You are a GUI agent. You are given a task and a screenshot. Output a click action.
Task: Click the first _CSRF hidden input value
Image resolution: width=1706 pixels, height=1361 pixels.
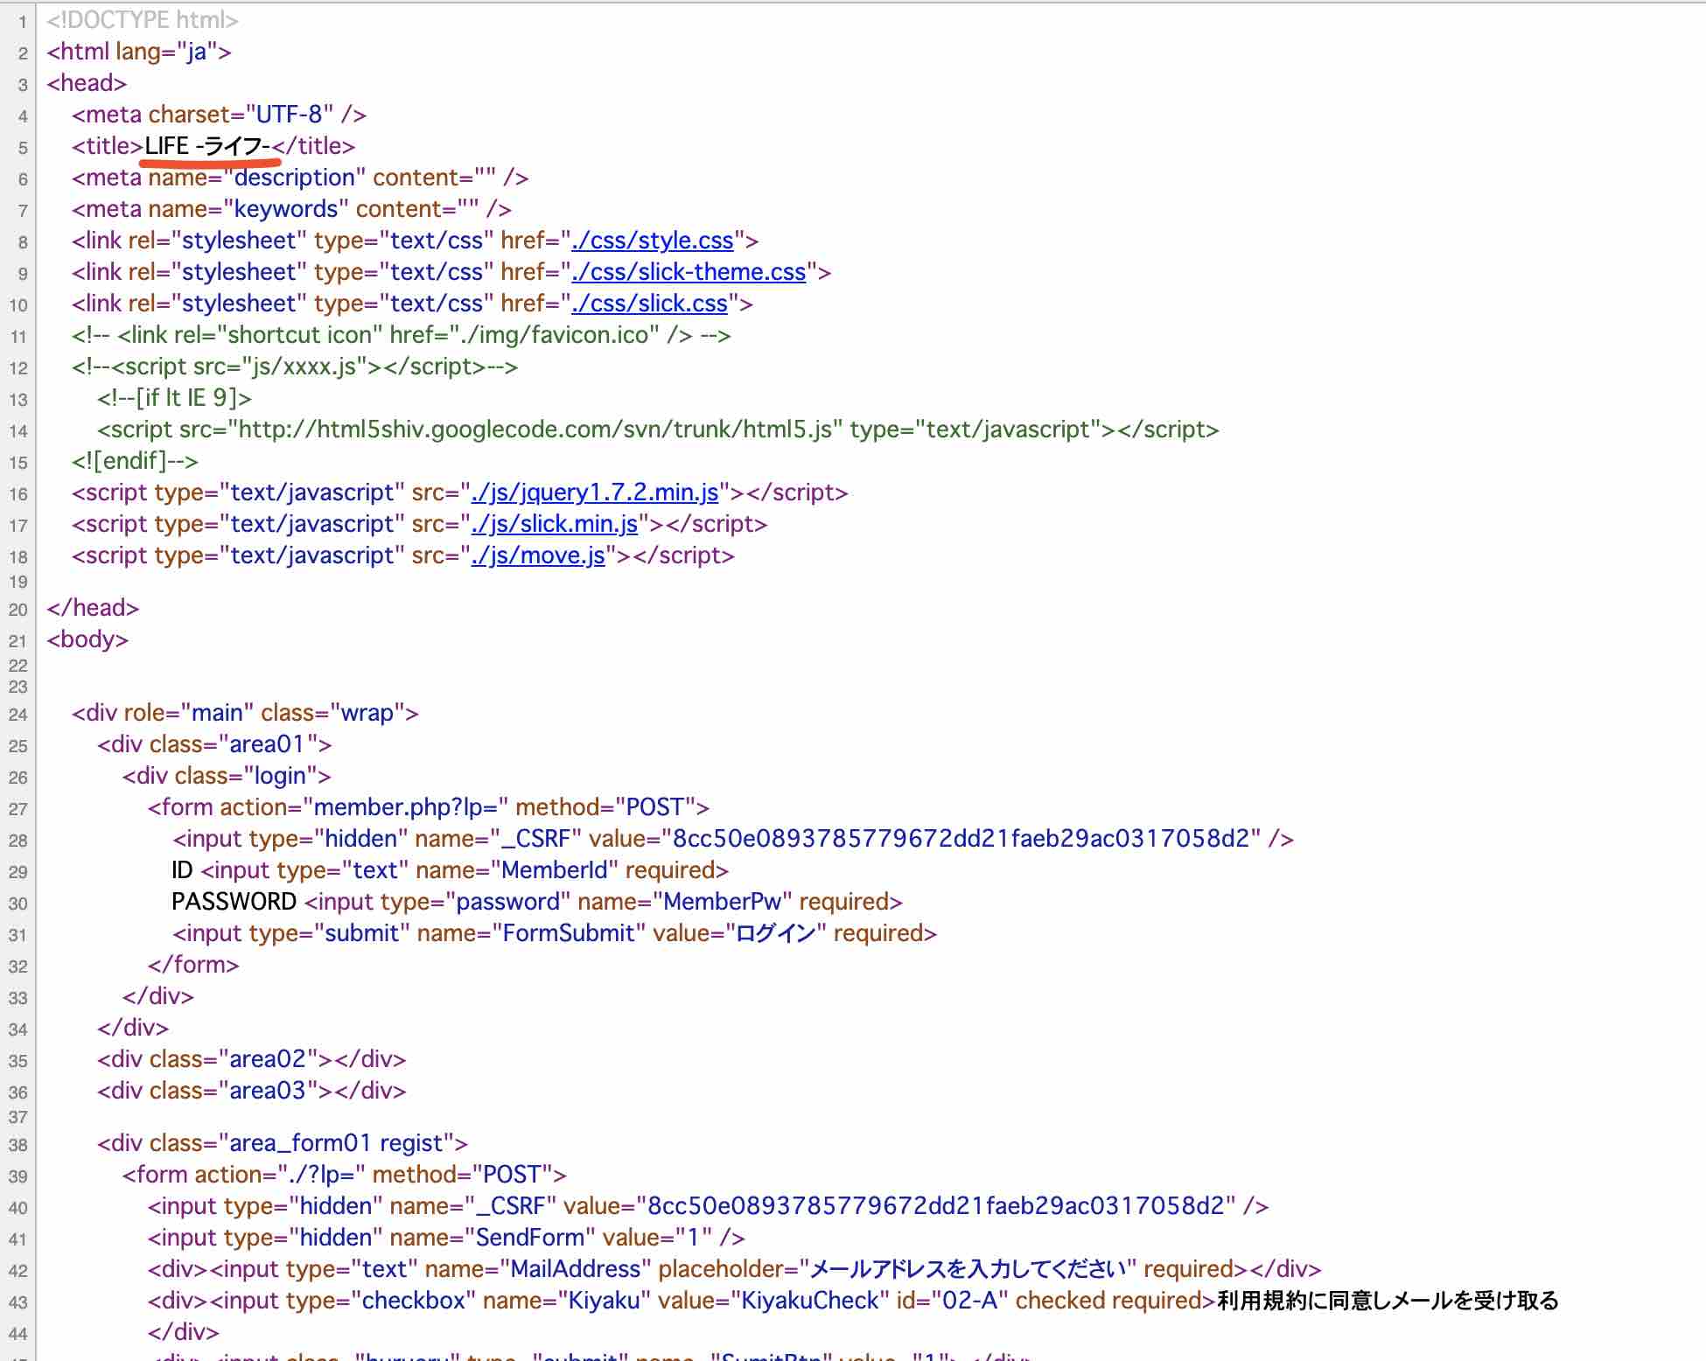tap(961, 839)
